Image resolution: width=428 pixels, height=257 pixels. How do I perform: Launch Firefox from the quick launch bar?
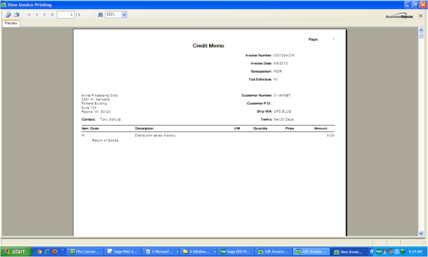tap(55, 251)
